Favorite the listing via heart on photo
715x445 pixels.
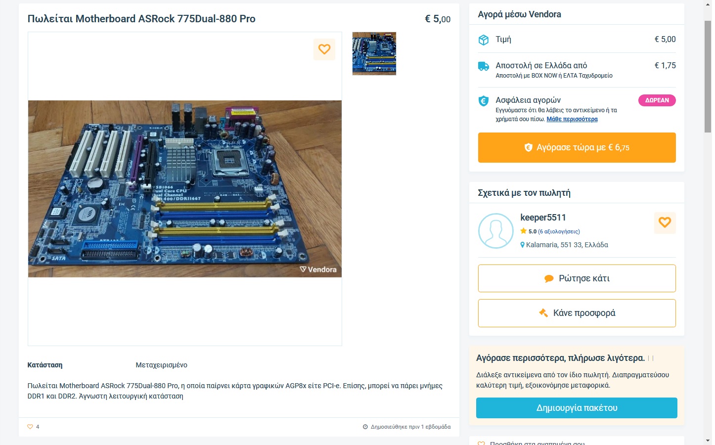coord(324,49)
